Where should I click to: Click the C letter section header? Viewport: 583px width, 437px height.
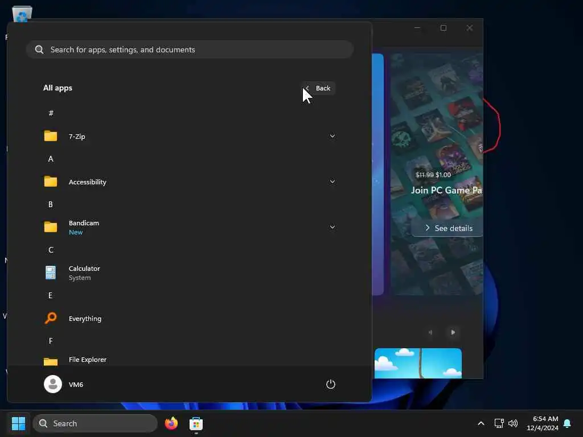pyautogui.click(x=51, y=250)
